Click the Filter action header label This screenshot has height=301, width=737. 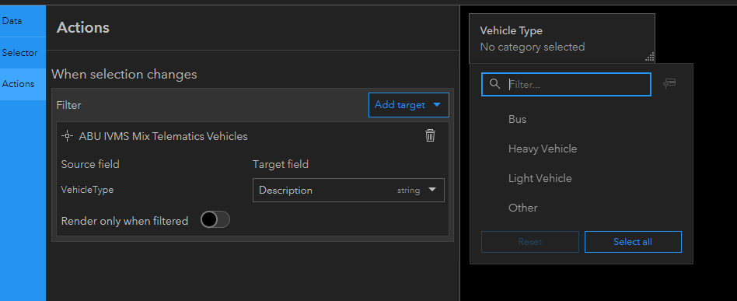68,105
